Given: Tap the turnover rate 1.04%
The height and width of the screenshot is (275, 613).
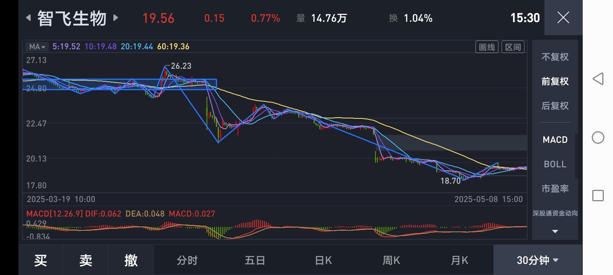Looking at the screenshot, I should [418, 18].
